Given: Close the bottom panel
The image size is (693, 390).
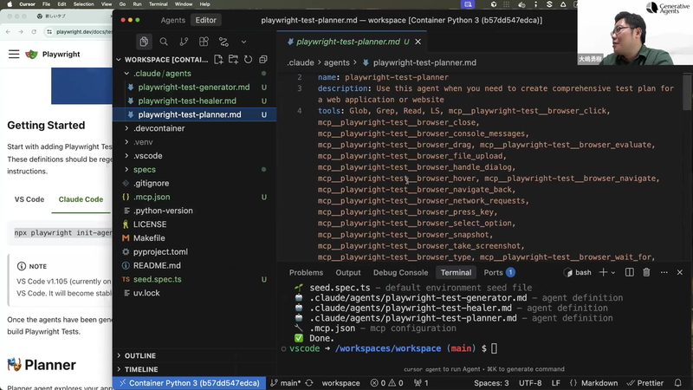Looking at the screenshot, I should tap(680, 272).
